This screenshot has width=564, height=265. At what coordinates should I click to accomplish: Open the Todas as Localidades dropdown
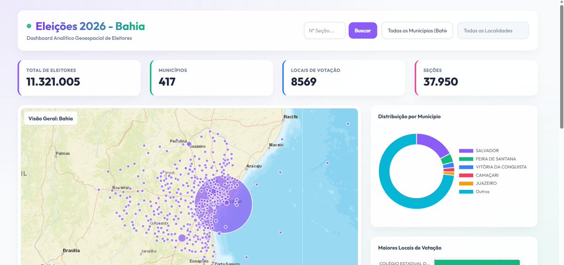coord(493,30)
